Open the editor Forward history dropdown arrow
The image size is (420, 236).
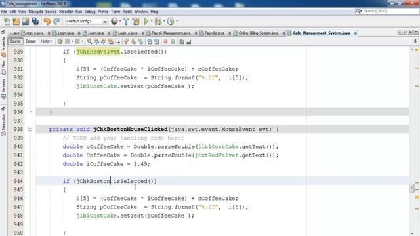(82, 41)
